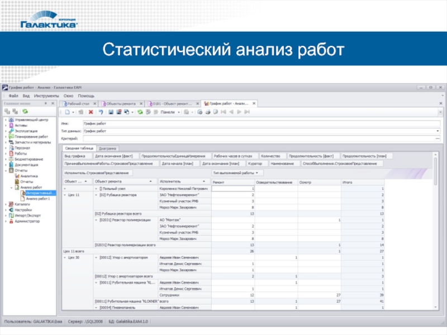This screenshot has width=447, height=335.
Task: Select Импорт/Экспорт tree node
Action: pyautogui.click(x=27, y=216)
